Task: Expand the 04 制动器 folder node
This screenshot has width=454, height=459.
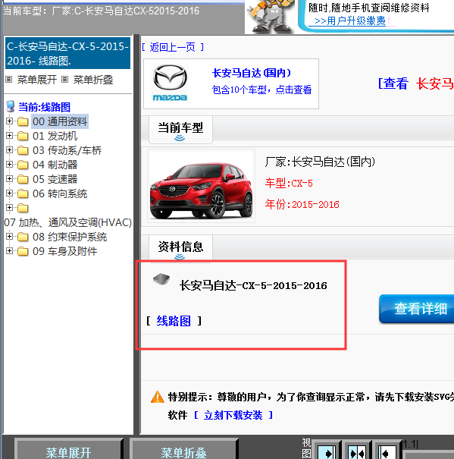Action: tap(9, 164)
